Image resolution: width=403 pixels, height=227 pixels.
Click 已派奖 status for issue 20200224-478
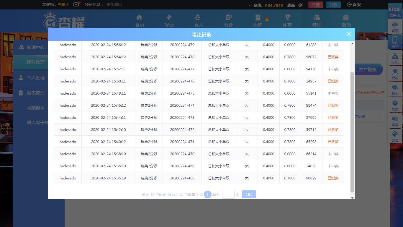[333, 57]
